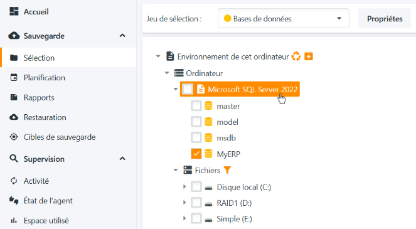Viewport: 416px width, 229px height.
Task: Click the orange filter funnel next to Fichiers
Action: 227,170
